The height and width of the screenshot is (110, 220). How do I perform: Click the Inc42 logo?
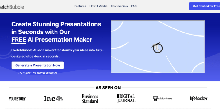coord(53,99)
